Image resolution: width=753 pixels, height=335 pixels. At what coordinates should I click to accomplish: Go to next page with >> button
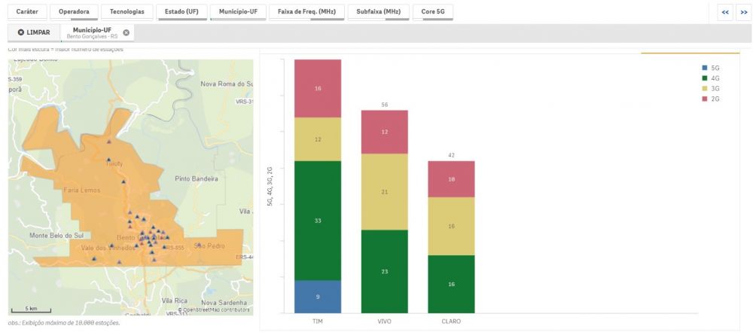(743, 13)
